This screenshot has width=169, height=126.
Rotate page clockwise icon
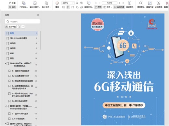tap(82, 7)
